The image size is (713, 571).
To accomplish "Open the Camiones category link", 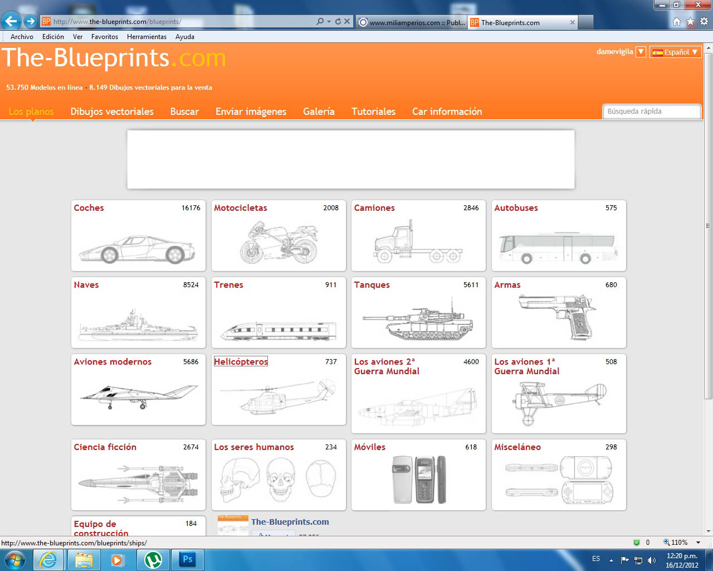I will coord(374,208).
